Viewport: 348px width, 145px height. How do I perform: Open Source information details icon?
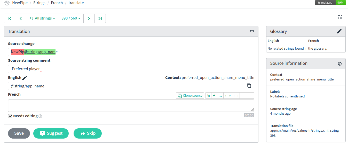(340, 64)
